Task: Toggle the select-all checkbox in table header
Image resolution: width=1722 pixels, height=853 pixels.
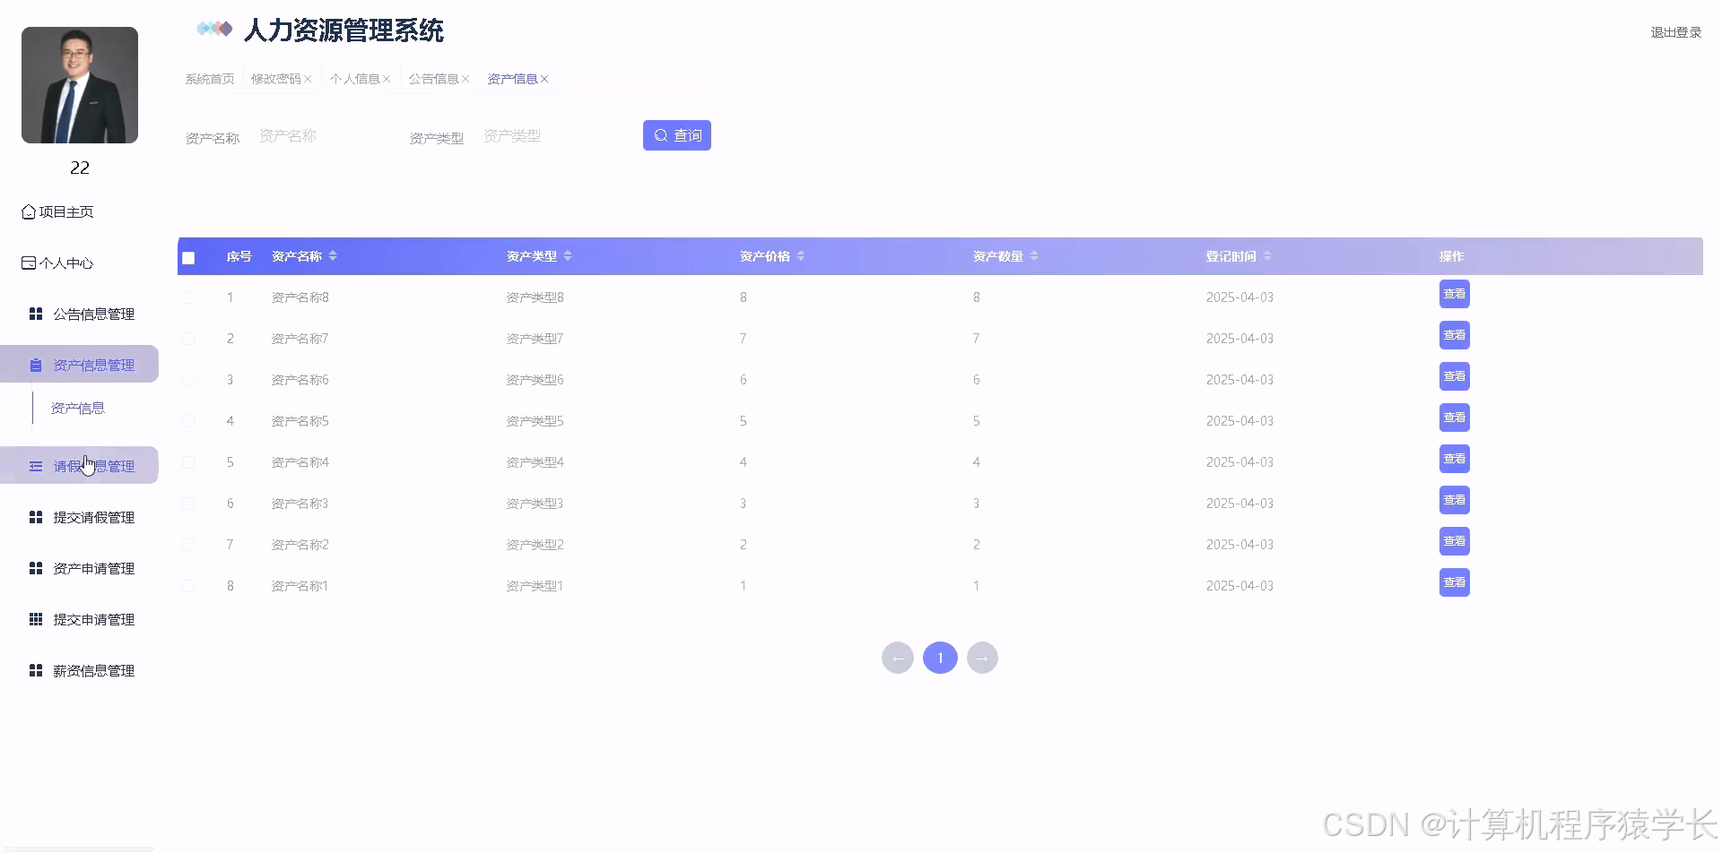Action: [x=188, y=257]
